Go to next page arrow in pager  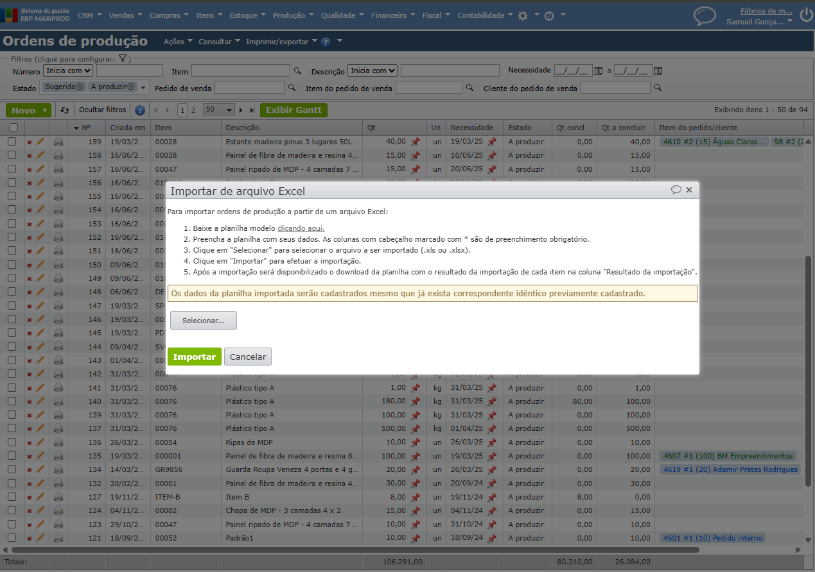[x=241, y=110]
